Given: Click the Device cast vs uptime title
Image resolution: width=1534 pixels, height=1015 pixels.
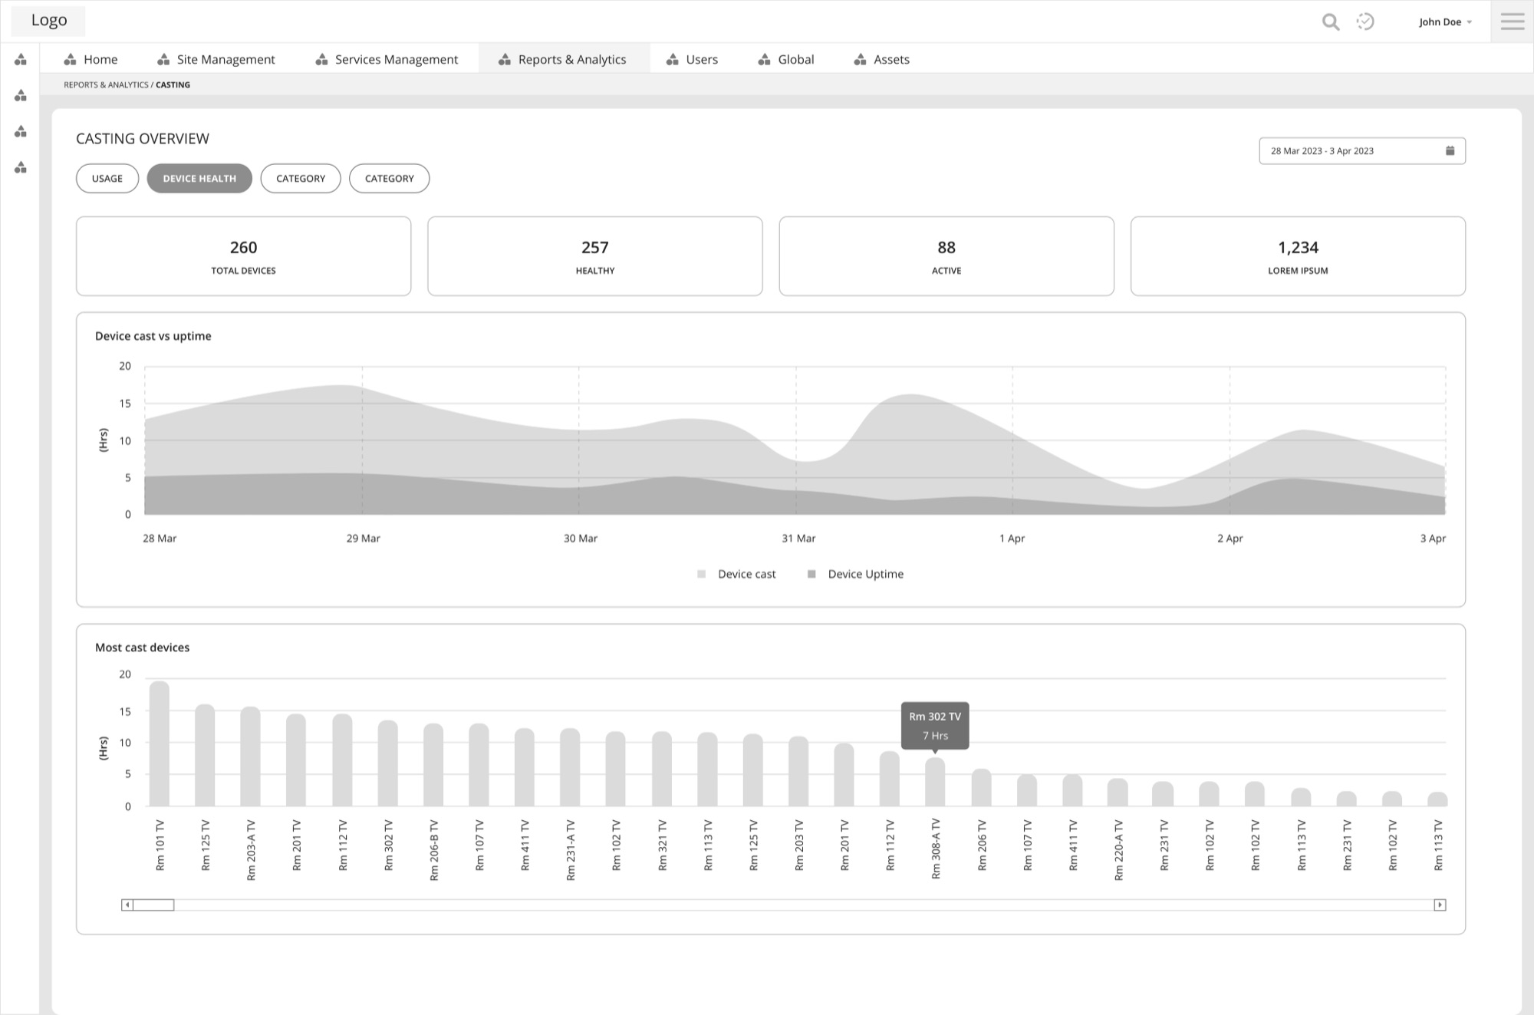Looking at the screenshot, I should [x=153, y=336].
